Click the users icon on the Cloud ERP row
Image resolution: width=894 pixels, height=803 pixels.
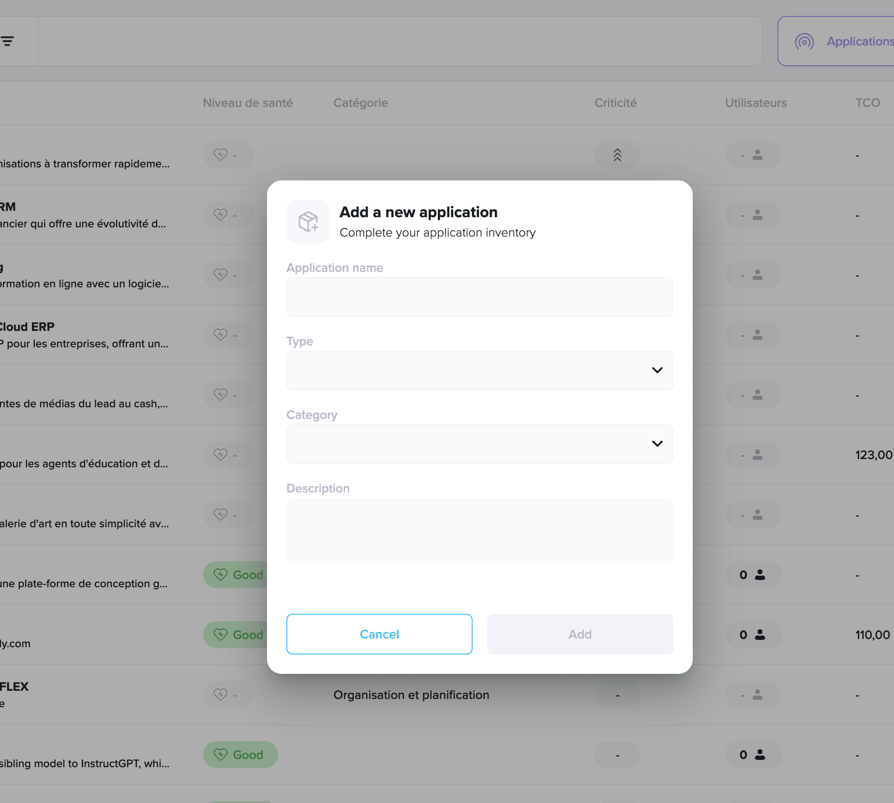click(757, 334)
